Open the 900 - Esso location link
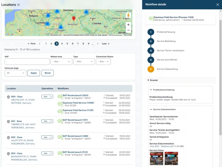Viewport: 222px width, 167px height. coord(17,97)
